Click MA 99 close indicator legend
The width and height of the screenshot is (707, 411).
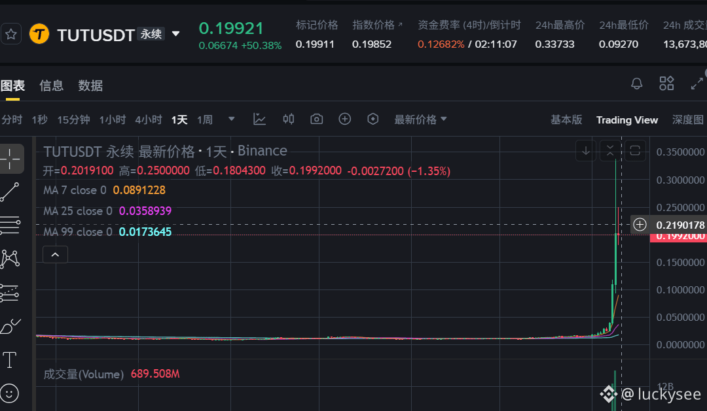point(107,232)
